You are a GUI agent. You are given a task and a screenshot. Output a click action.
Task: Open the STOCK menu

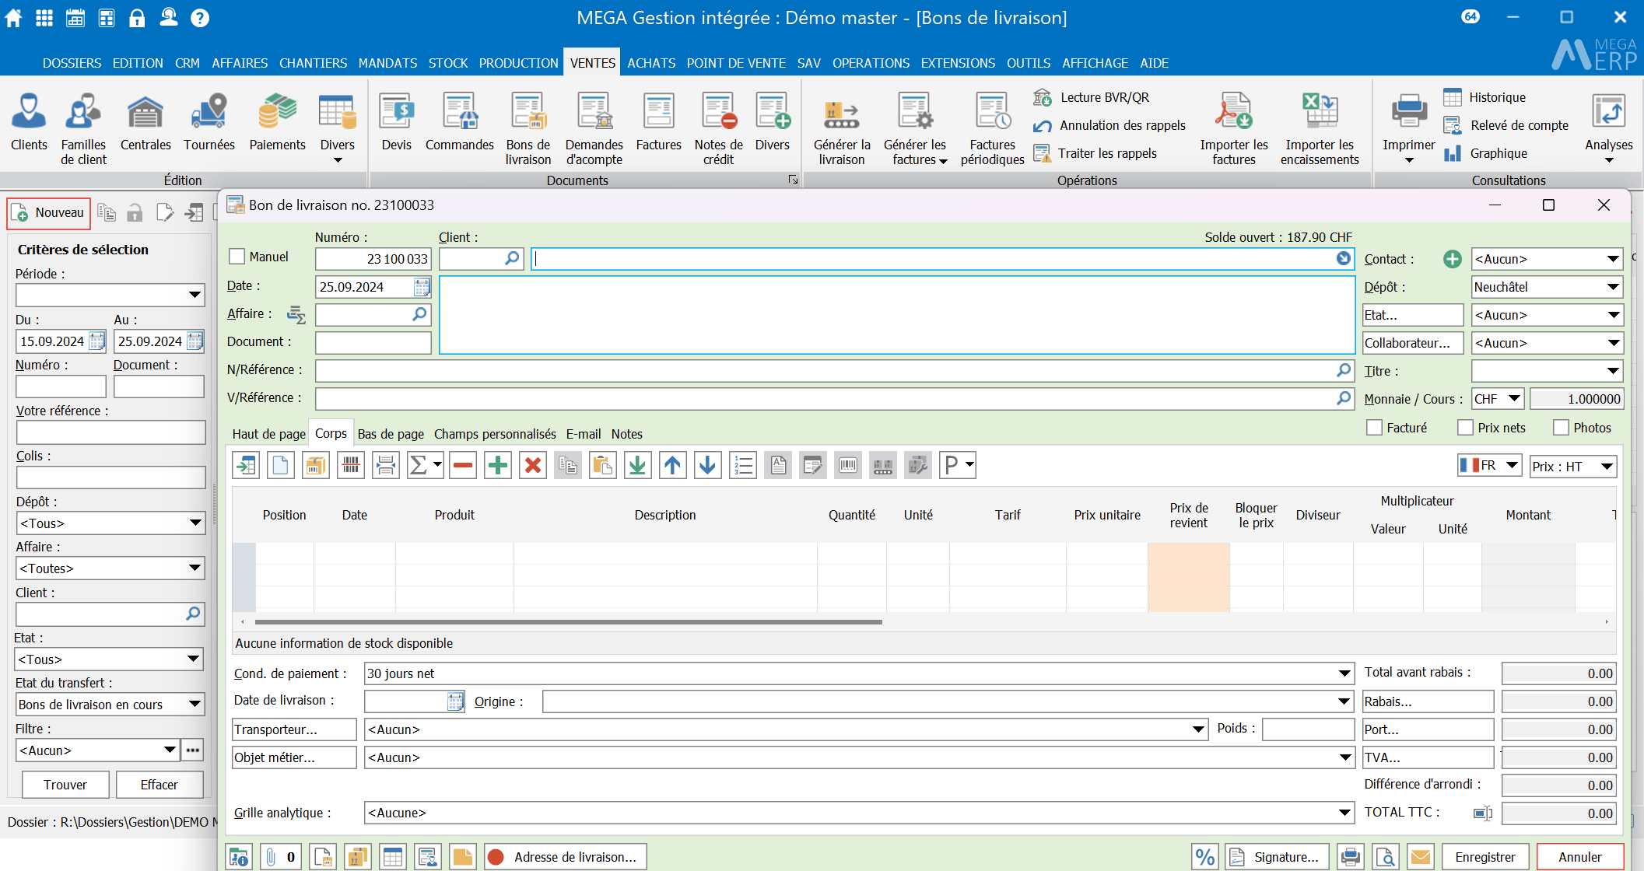[x=448, y=63]
